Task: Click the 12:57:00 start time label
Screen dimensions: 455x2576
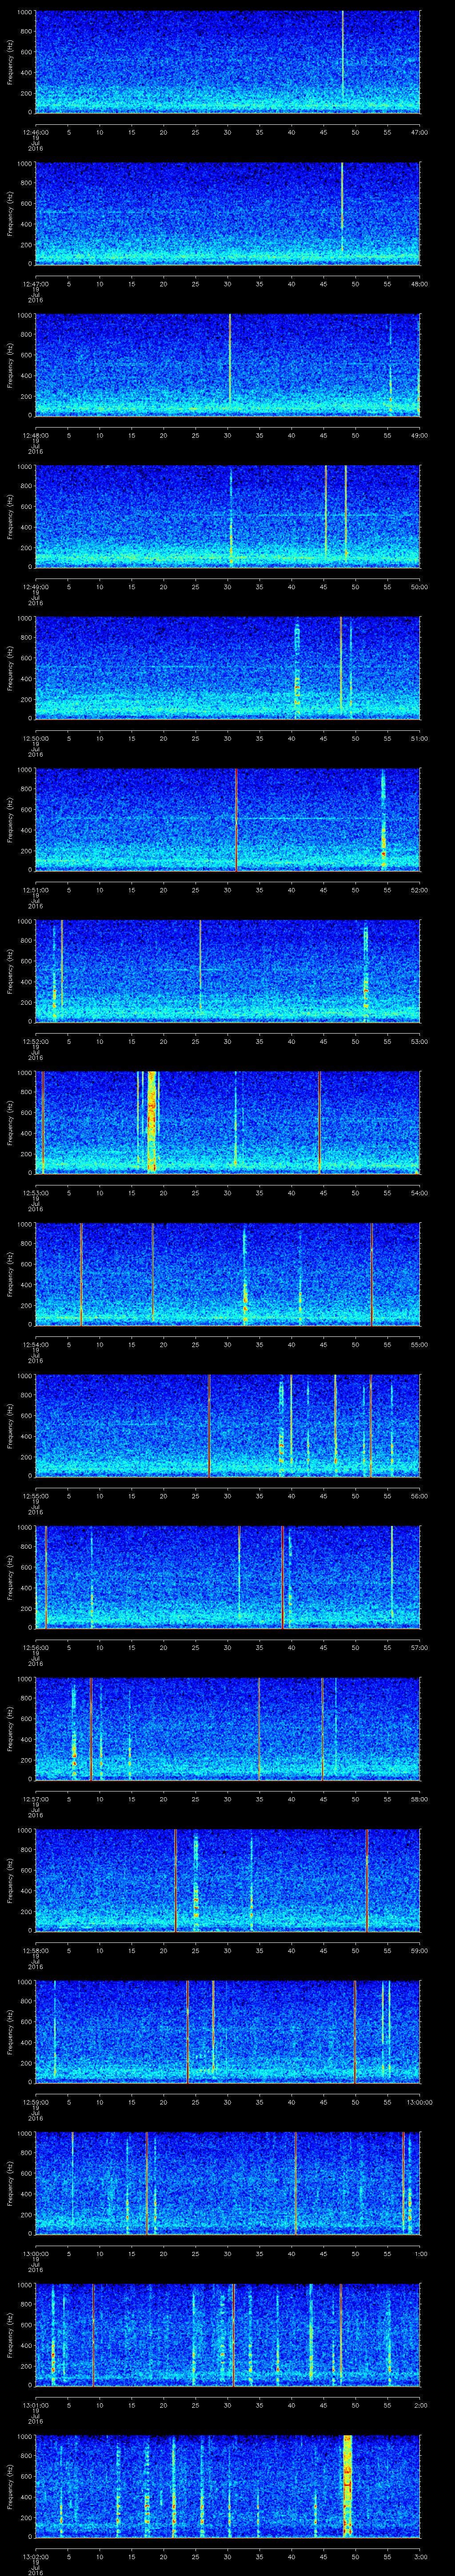Action: click(36, 1798)
